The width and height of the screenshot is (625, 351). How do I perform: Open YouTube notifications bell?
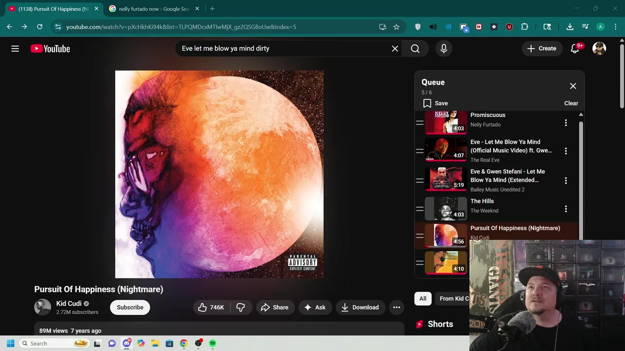click(x=575, y=49)
